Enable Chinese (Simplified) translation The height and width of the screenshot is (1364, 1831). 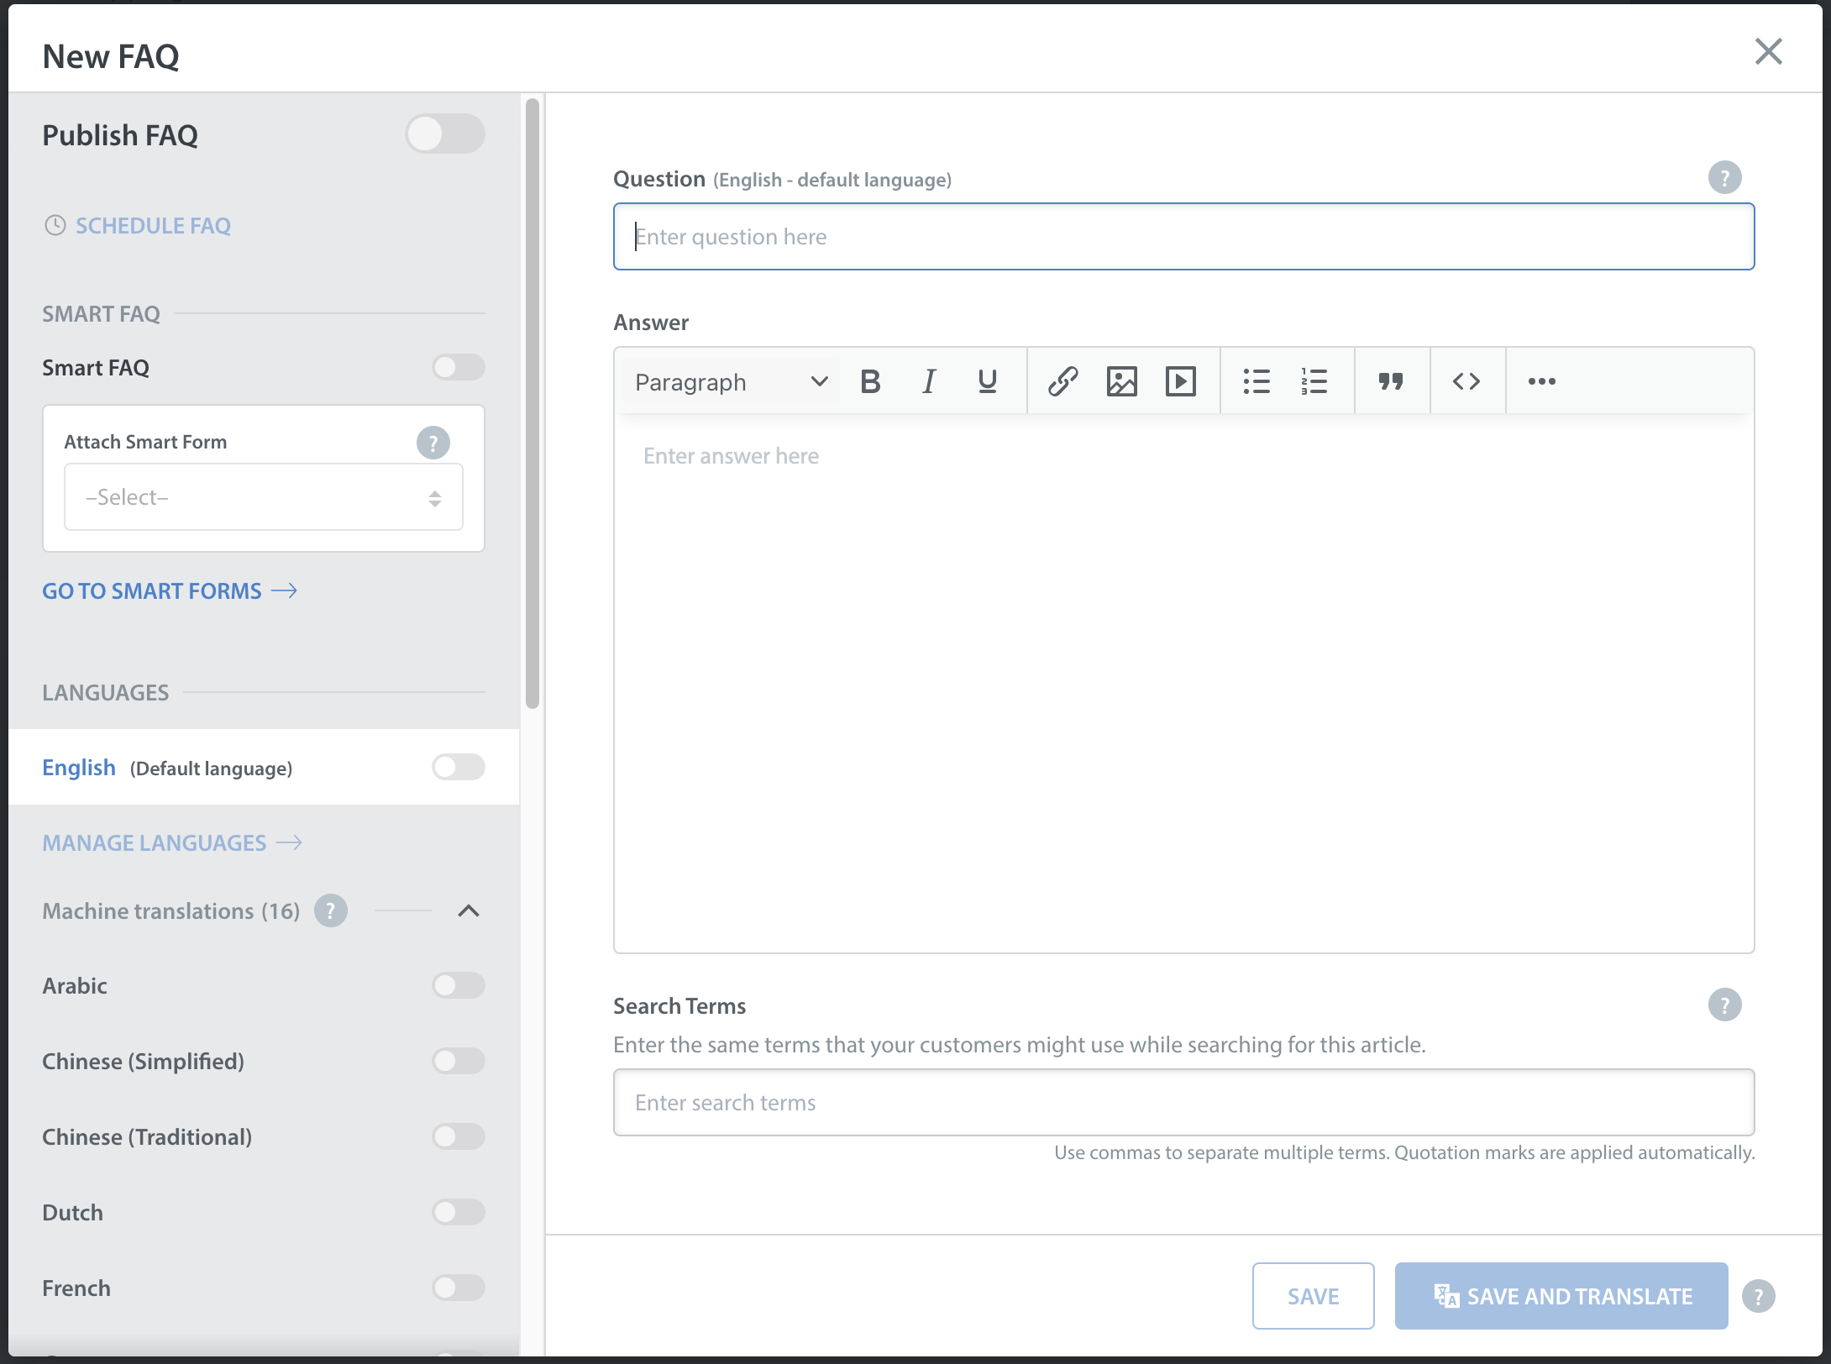[459, 1061]
